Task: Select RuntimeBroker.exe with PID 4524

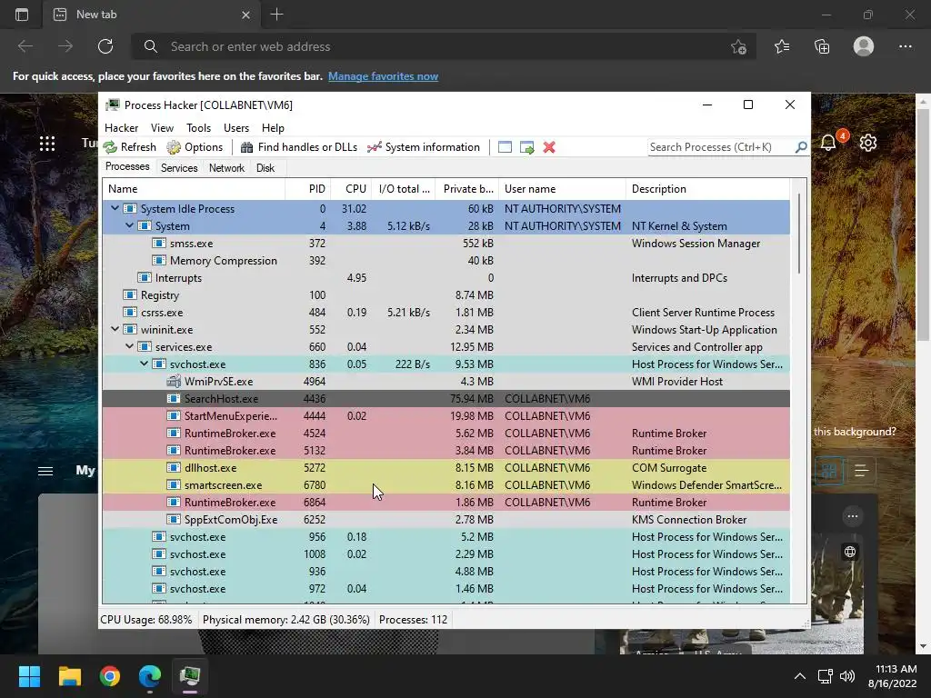Action: point(445,434)
